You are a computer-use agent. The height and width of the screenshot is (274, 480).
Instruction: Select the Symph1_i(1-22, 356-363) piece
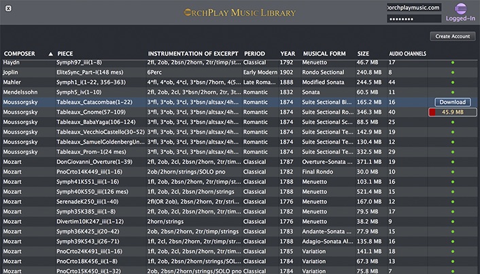pos(91,82)
